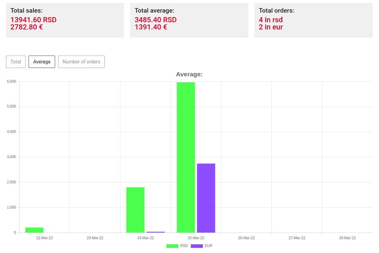
Task: Select the green RSD bar on 24-Mar-22
Action: coord(135,210)
